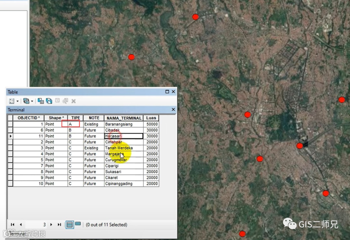Click the current record number field
Viewport: 350px width, 240px height.
(36, 224)
